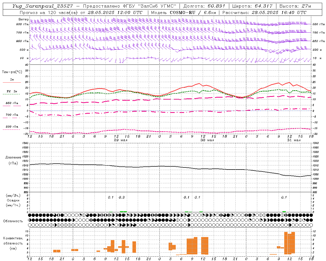Click the Тем-ра(°C) panel label
This screenshot has height=261, width=326.
click(x=12, y=72)
